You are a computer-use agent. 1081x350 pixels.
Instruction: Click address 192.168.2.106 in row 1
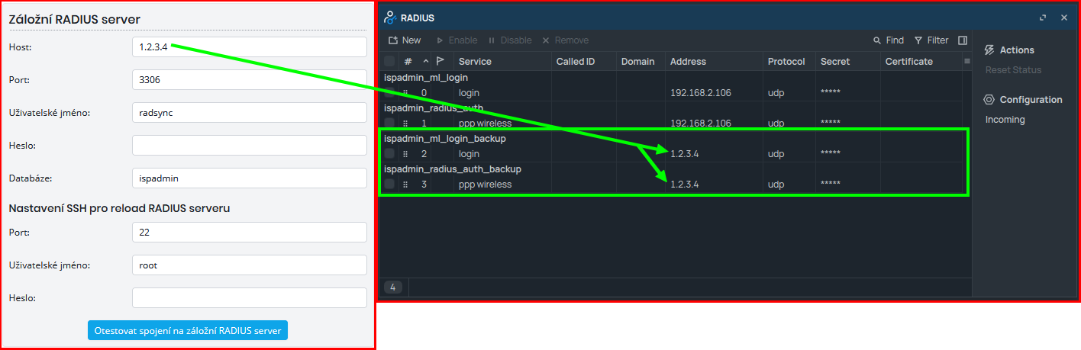pos(701,123)
